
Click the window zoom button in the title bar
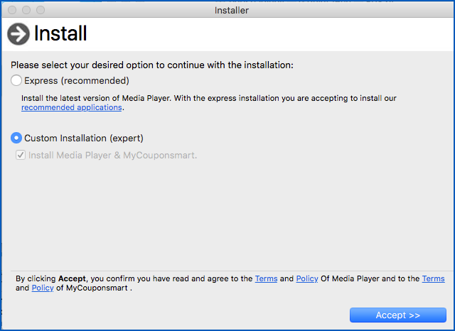tap(41, 11)
